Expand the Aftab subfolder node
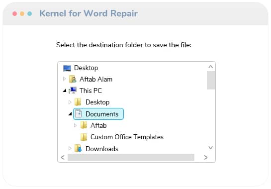The width and height of the screenshot is (271, 189). 75,125
